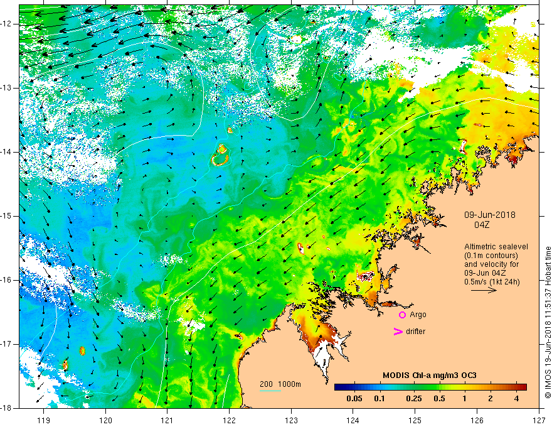This screenshot has width=552, height=427.
Task: Click latitude axis label '-18'
Action: 6,408
